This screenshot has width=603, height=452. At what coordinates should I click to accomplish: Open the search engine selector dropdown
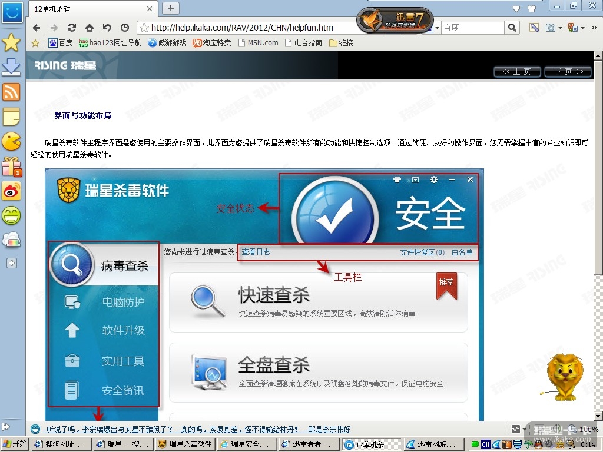438,28
